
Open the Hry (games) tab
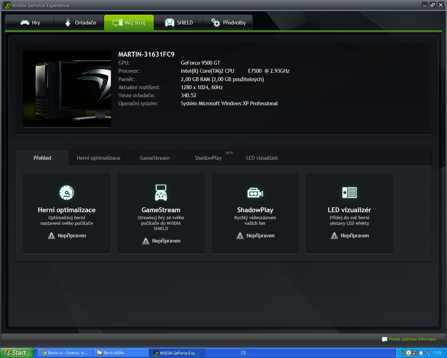pyautogui.click(x=30, y=23)
